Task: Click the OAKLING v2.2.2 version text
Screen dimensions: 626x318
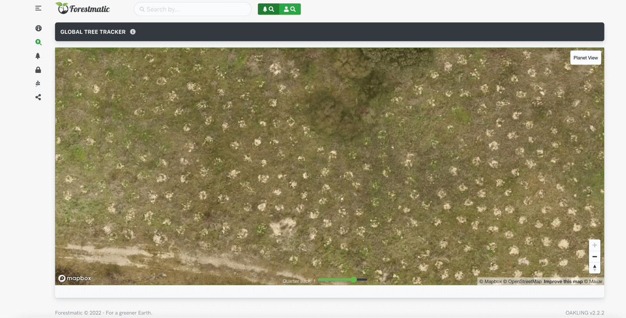Action: click(584, 313)
